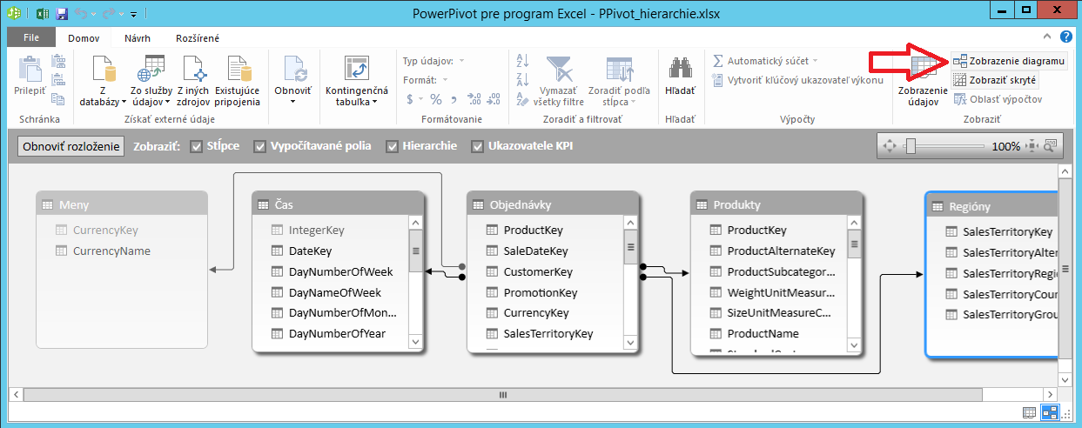Click the zoom slider handle

pos(911,146)
